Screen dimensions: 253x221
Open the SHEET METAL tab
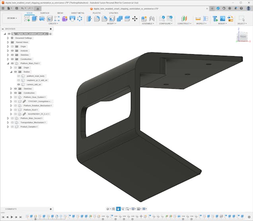coord(78,13)
